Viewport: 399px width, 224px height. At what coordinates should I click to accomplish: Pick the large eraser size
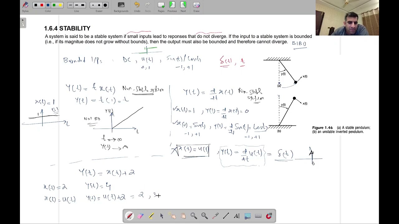(x=105, y=5)
